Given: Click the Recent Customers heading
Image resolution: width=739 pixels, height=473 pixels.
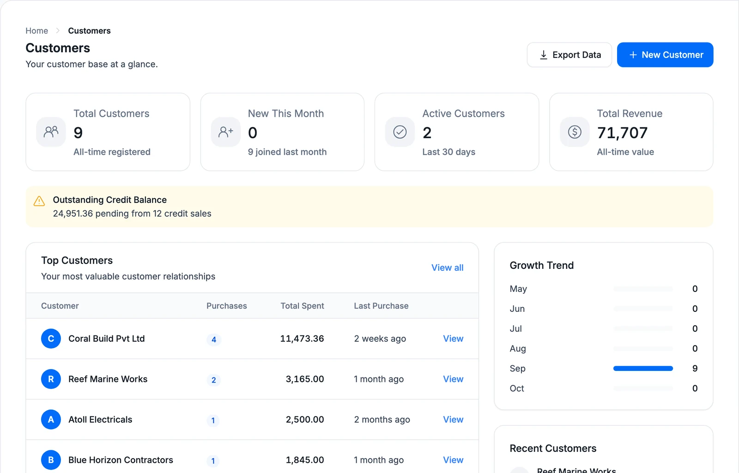Looking at the screenshot, I should [x=553, y=449].
